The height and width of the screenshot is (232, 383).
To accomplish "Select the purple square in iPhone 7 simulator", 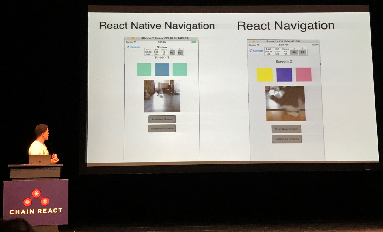I will pos(284,75).
